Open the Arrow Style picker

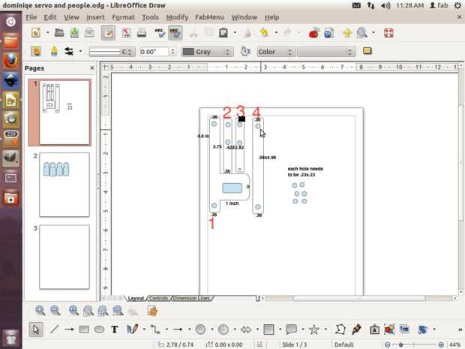(69, 51)
